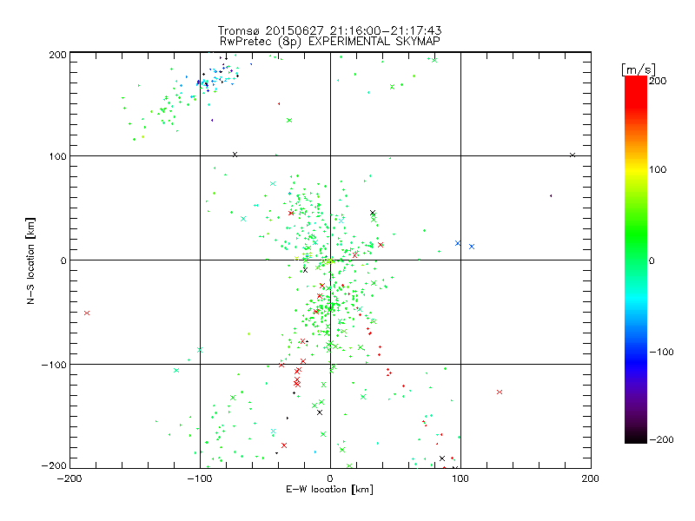Click the y-axis '-100' tick label
Image resolution: width=695 pixels, height=521 pixels.
point(54,365)
